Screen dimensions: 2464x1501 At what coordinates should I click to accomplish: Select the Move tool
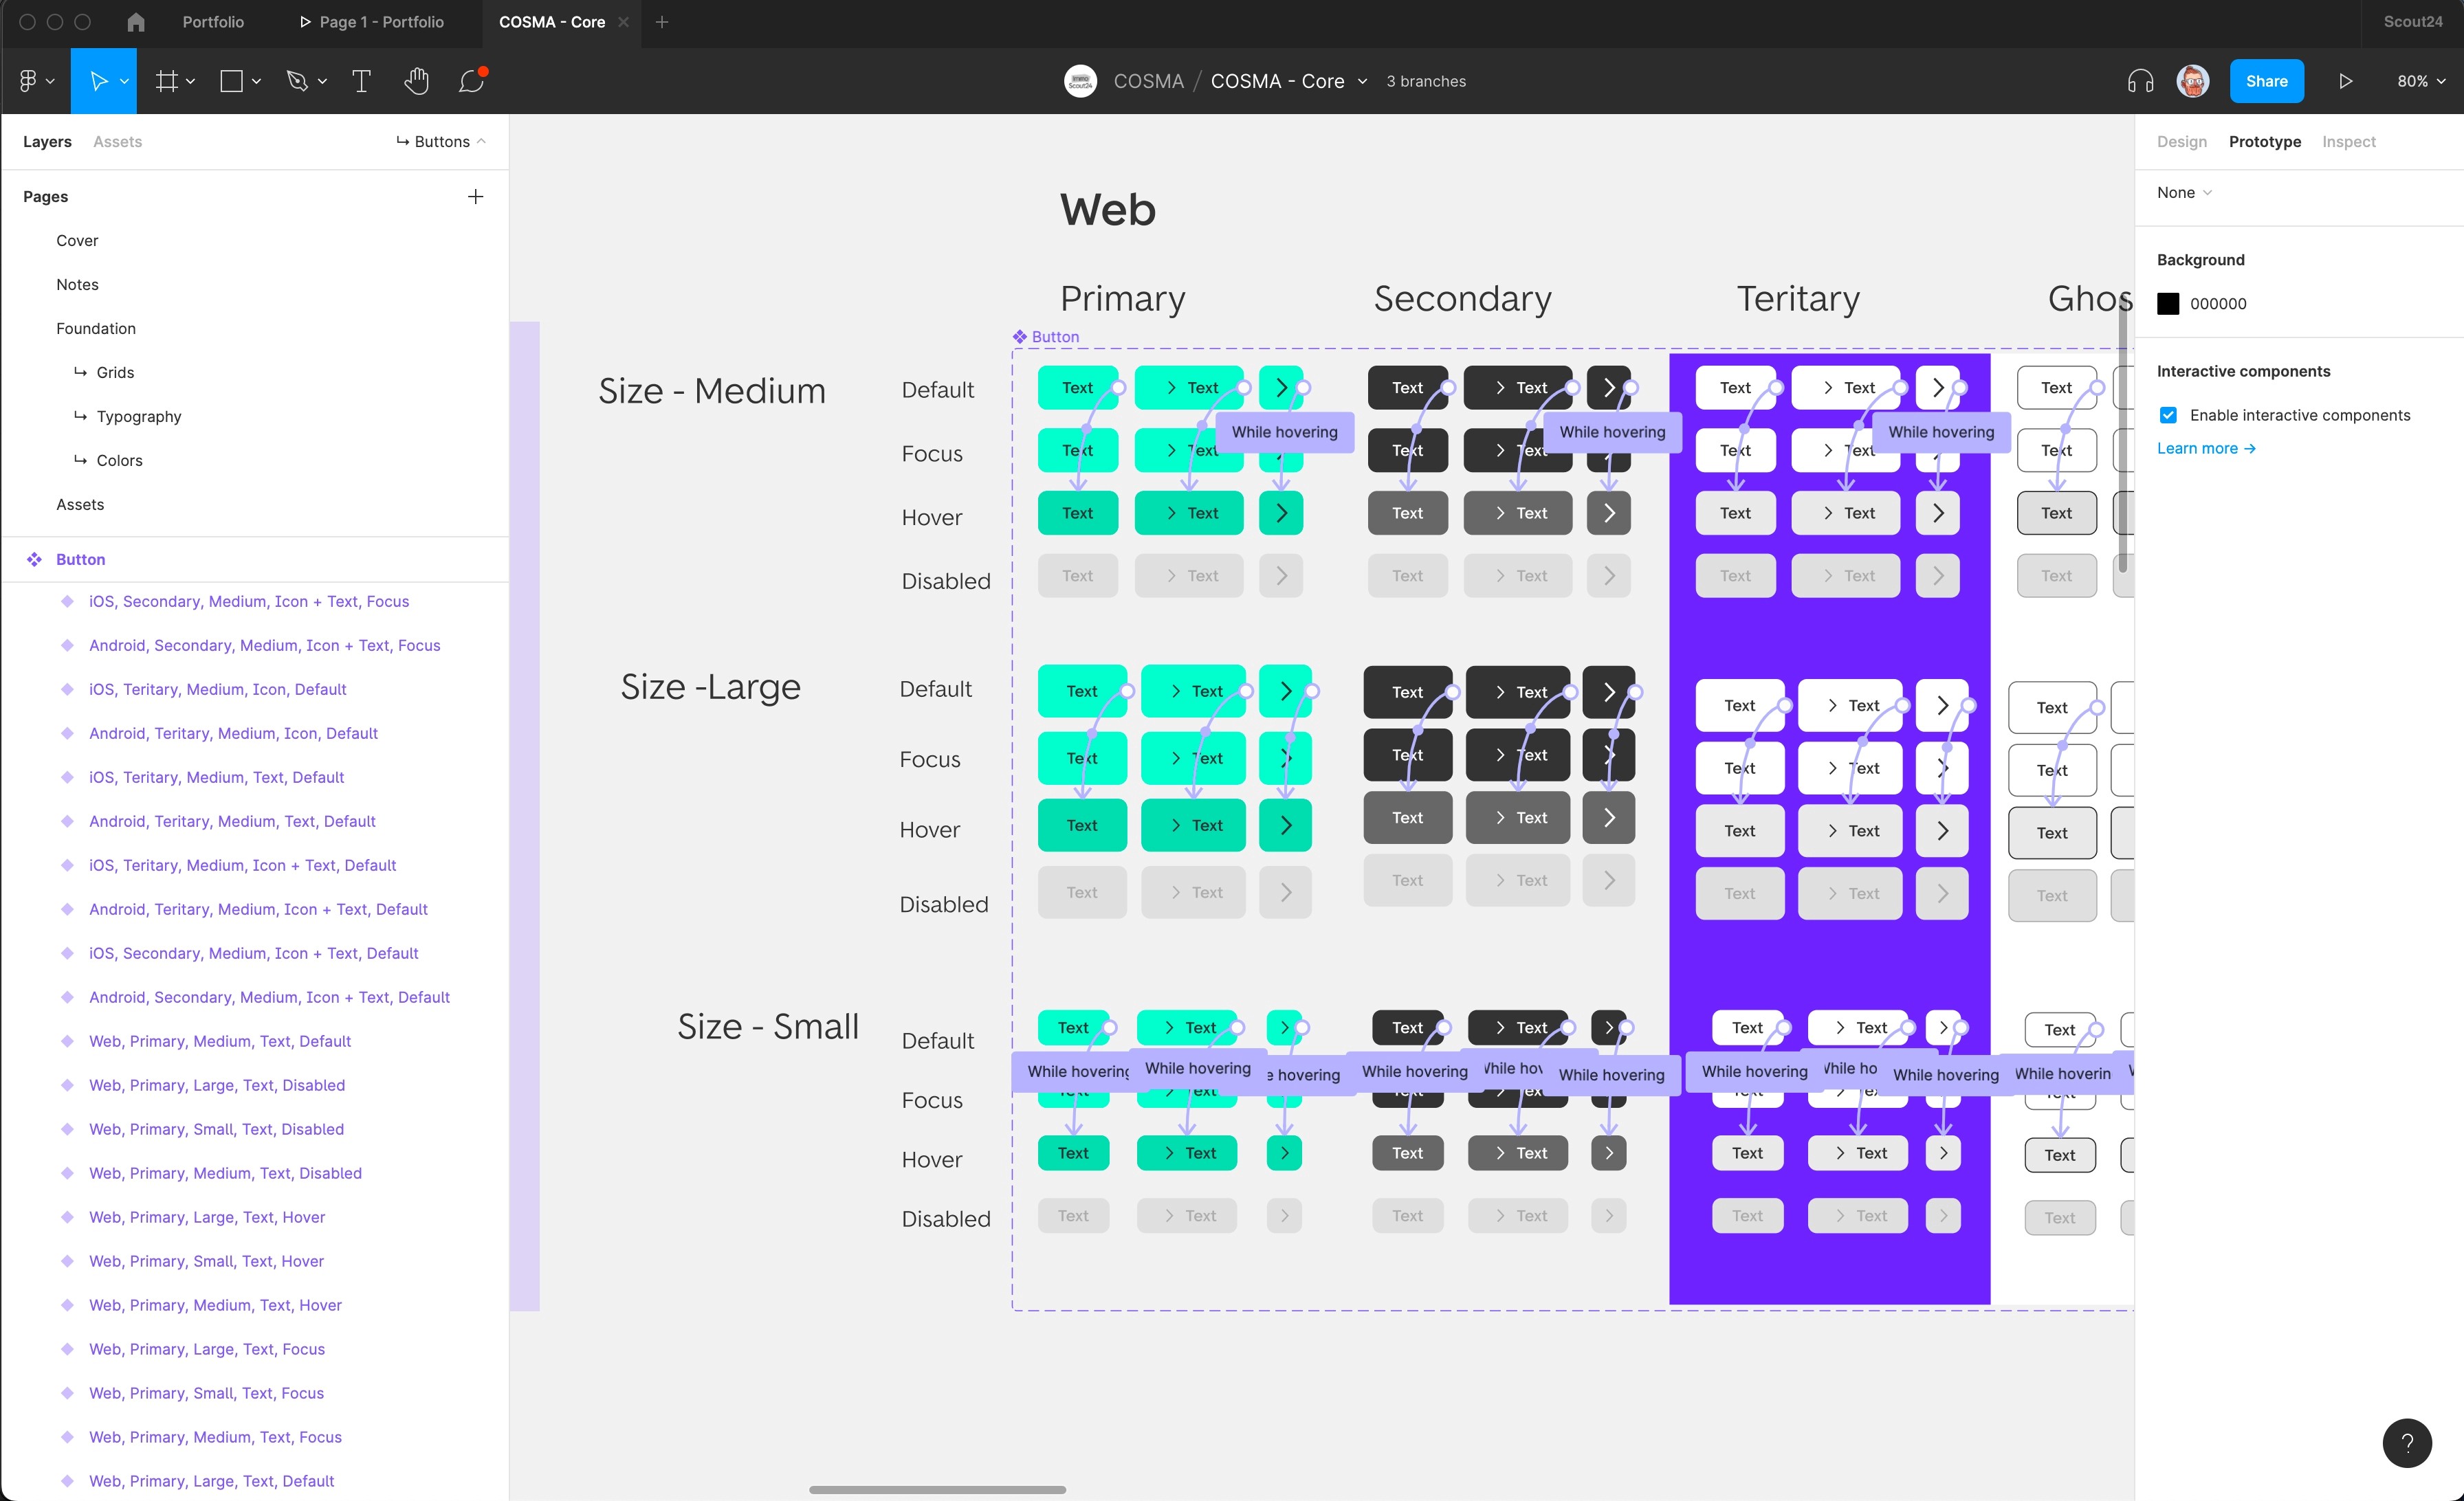click(x=98, y=81)
